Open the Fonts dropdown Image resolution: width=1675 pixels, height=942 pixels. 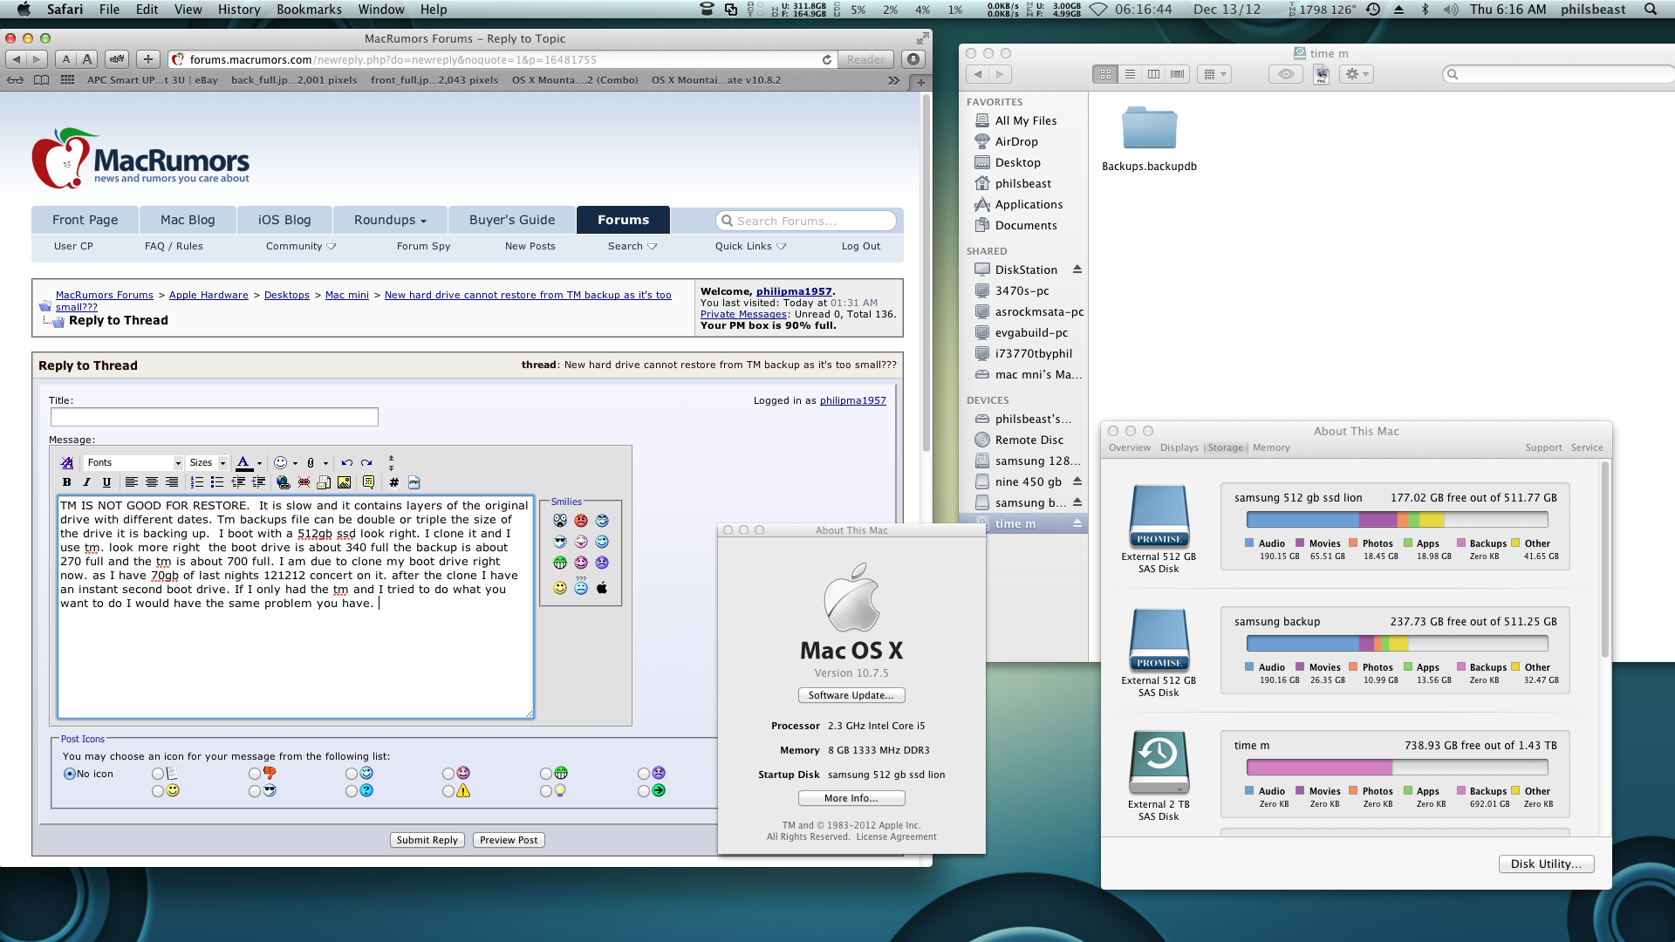133,463
